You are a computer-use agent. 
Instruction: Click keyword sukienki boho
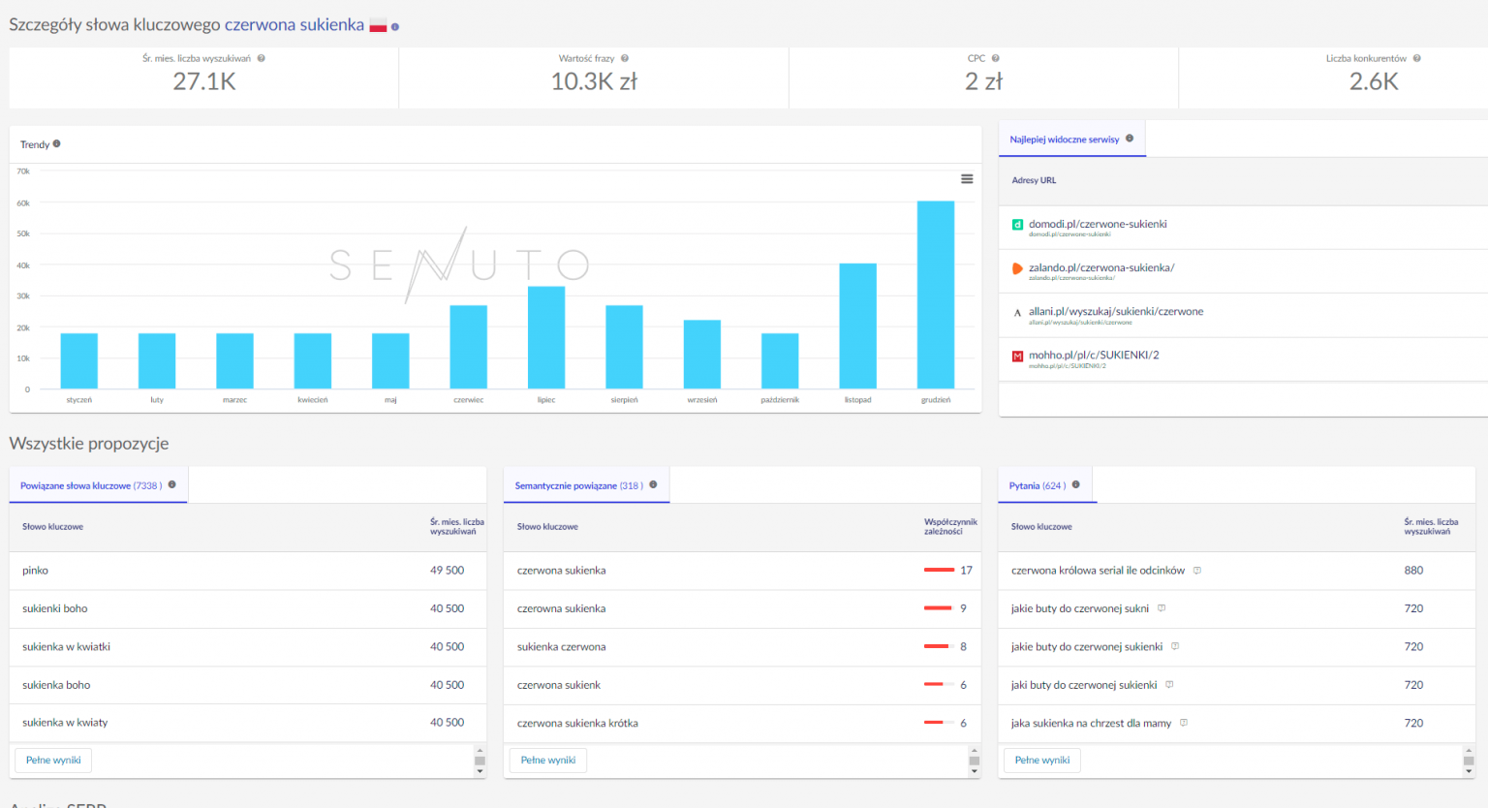(55, 608)
